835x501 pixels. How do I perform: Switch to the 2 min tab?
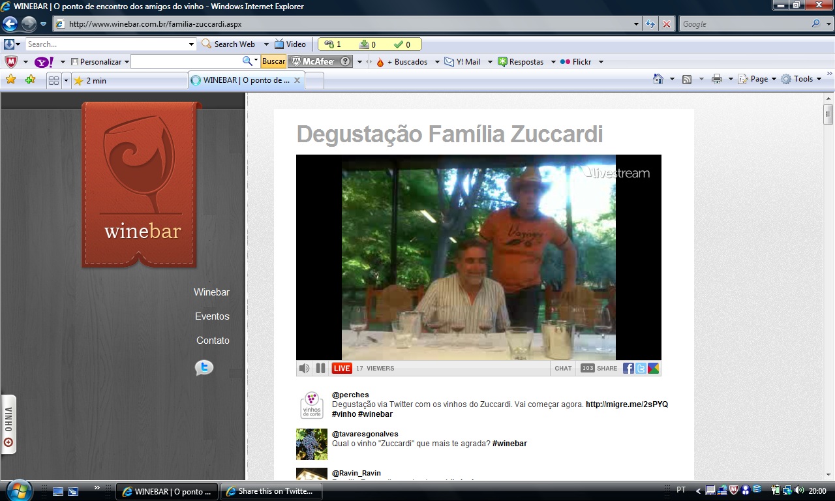tap(129, 81)
